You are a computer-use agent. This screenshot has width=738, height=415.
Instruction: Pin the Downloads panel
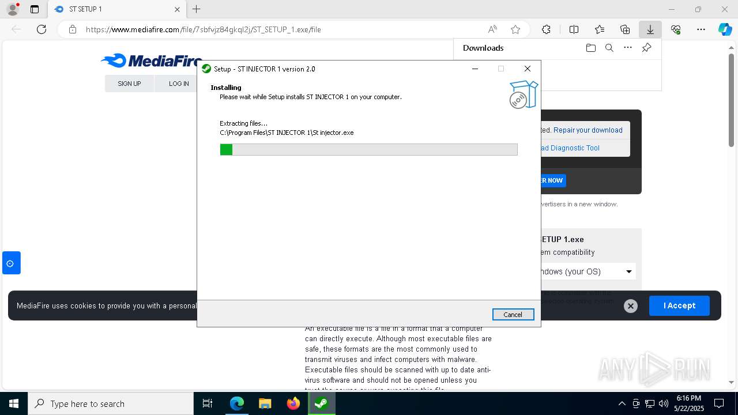pyautogui.click(x=646, y=48)
